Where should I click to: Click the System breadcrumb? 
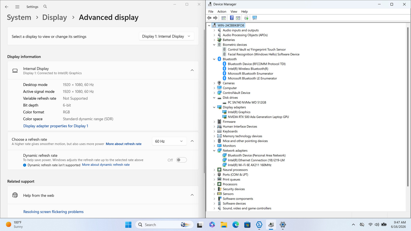point(19,17)
